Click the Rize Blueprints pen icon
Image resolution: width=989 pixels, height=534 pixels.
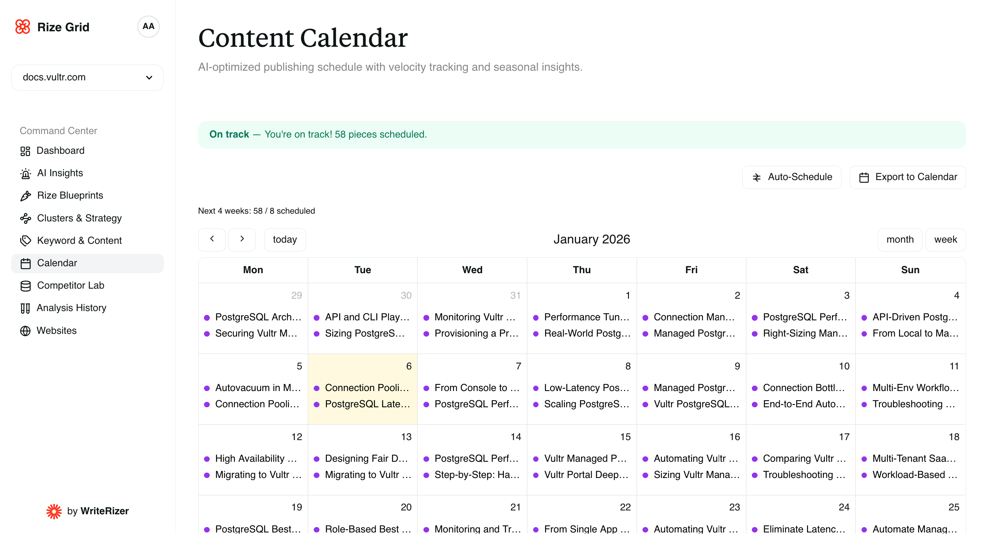pyautogui.click(x=25, y=196)
